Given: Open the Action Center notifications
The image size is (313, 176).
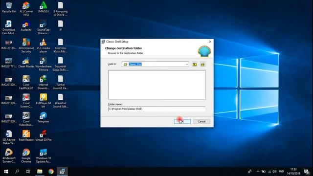Looking at the screenshot, I should point(307,172).
